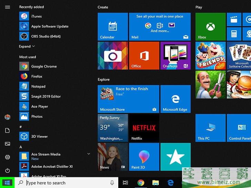Open Pictures from the Start sidebar
This screenshot has height=188, width=251.
click(x=7, y=144)
